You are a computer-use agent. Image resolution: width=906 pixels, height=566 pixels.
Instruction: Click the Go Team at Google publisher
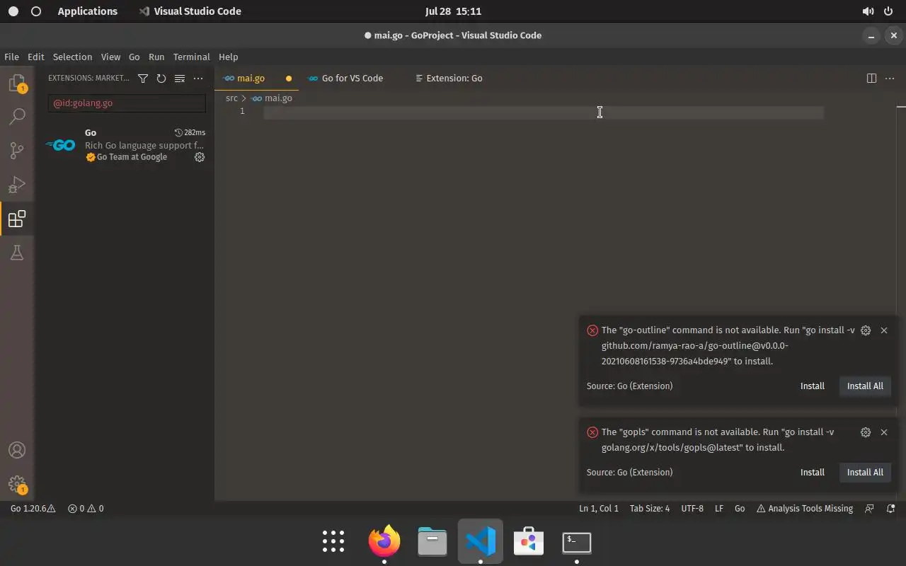tap(132, 157)
